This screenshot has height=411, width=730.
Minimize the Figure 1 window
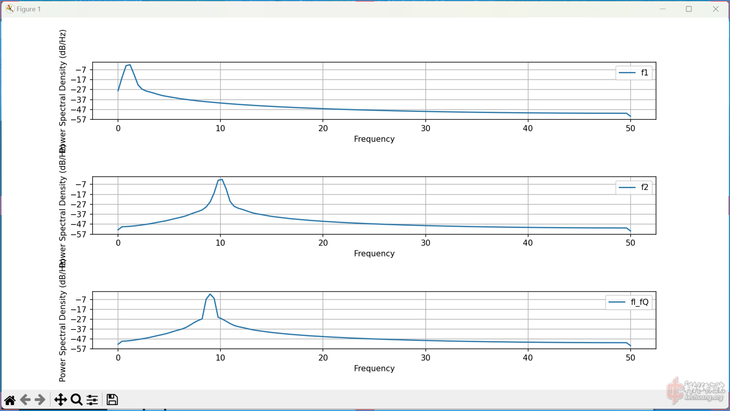click(663, 9)
